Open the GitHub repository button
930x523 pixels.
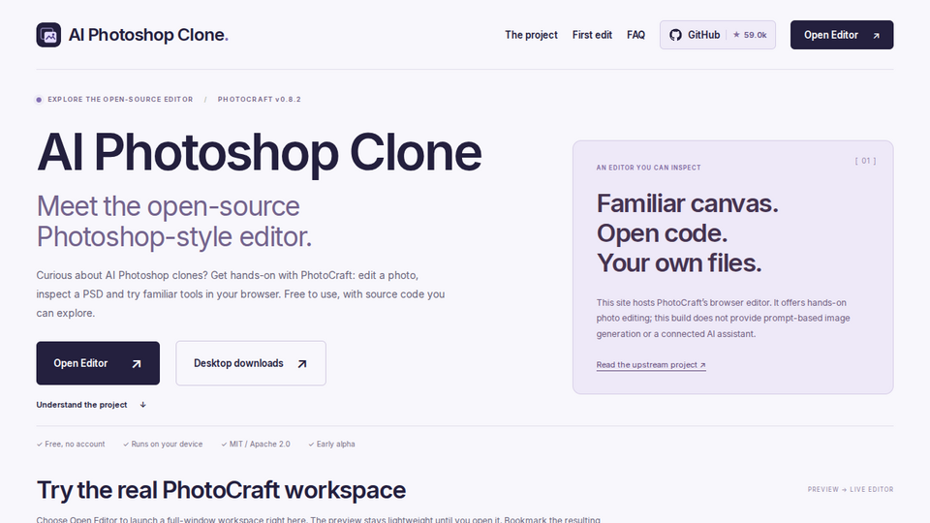[x=718, y=35]
